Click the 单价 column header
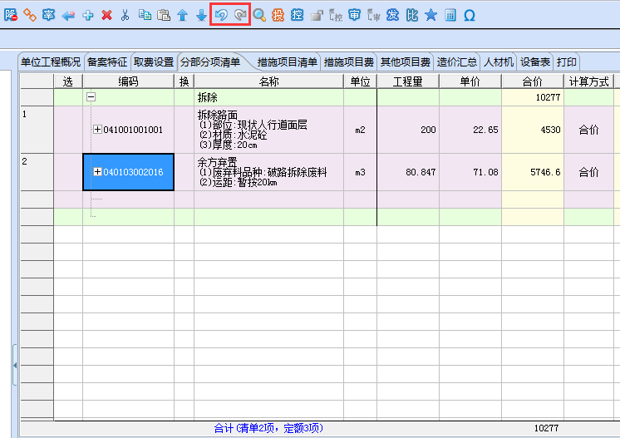The image size is (620, 438). tap(470, 81)
